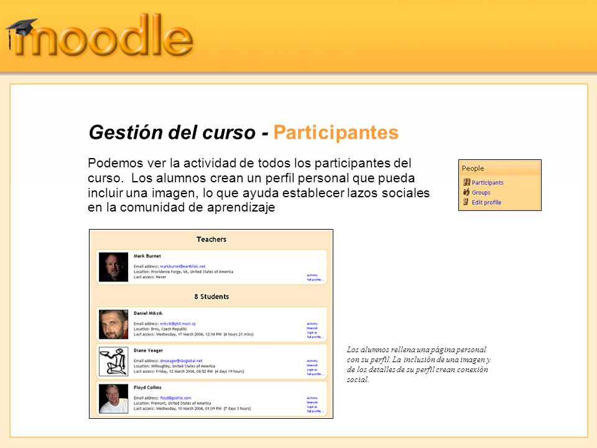Unenrol Floyd Collins
597x448 pixels.
(312, 403)
